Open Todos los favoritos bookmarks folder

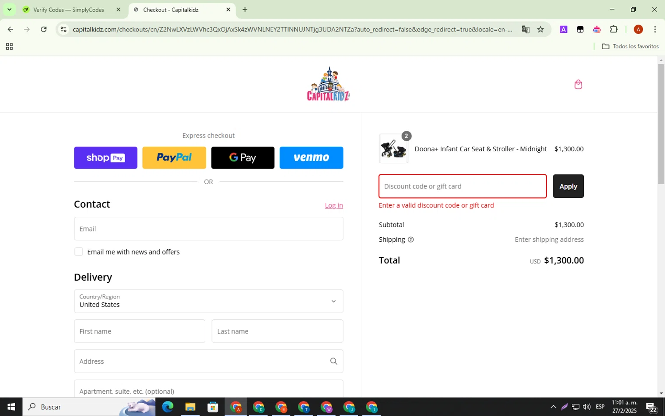[x=630, y=46]
